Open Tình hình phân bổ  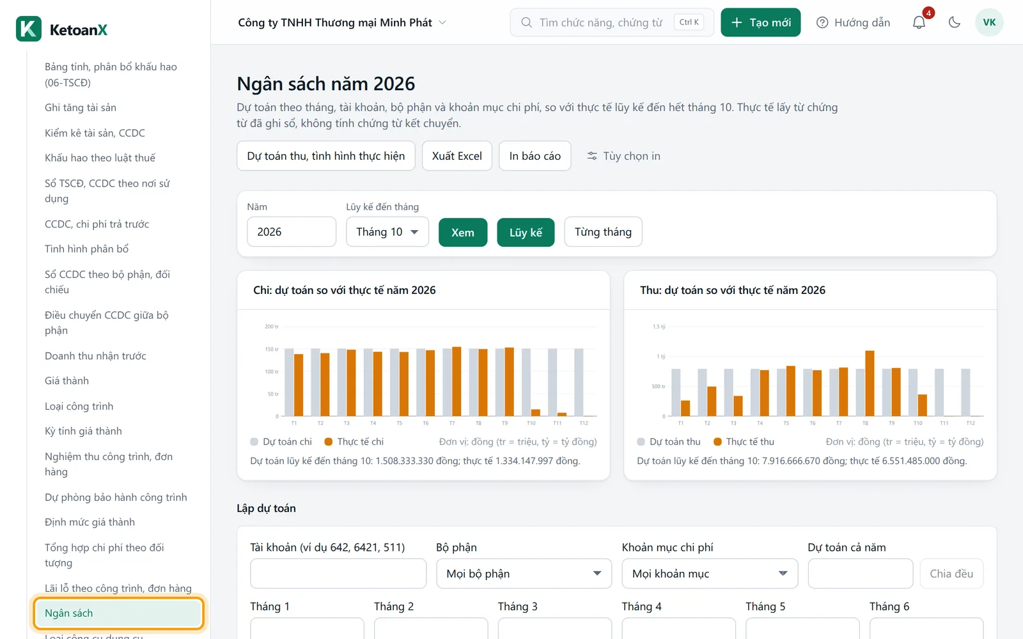click(x=86, y=249)
